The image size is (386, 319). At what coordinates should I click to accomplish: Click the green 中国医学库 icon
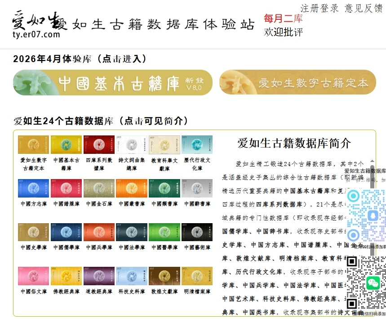click(164, 232)
